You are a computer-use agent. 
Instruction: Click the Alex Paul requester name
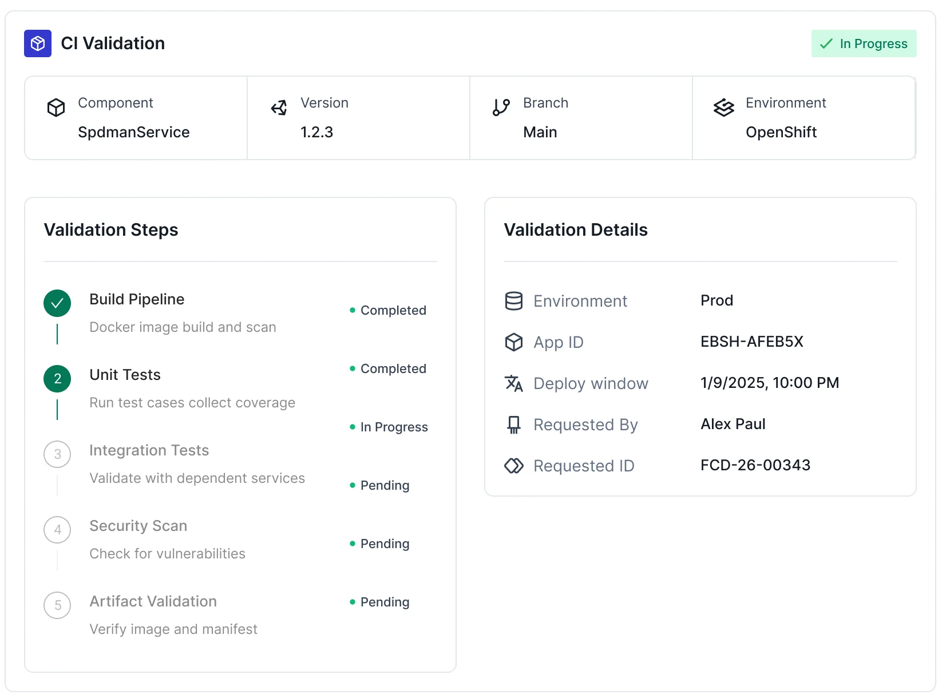[733, 424]
